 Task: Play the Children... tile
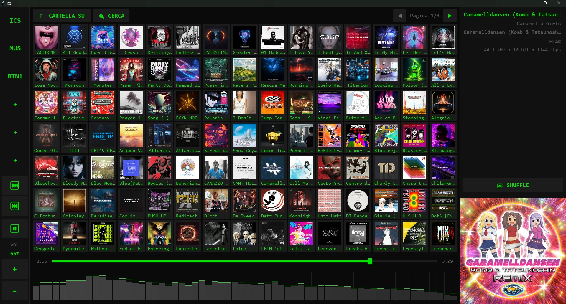coord(443,171)
